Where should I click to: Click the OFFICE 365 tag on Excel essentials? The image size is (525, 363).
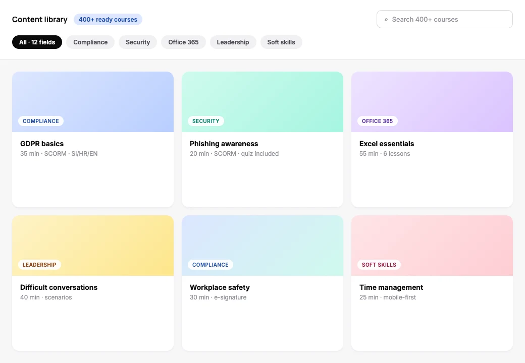tap(378, 121)
